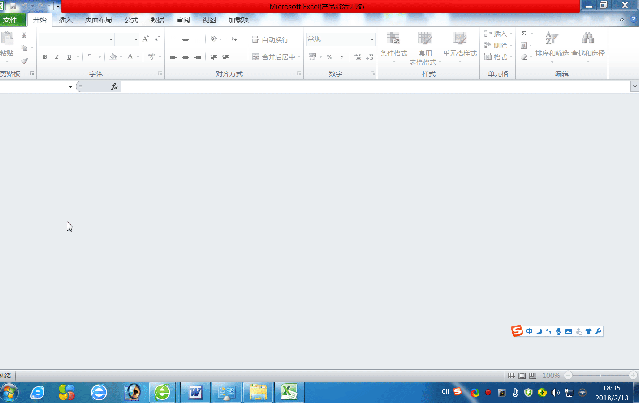
Task: Click the Save icon in quick access
Action: (x=13, y=6)
